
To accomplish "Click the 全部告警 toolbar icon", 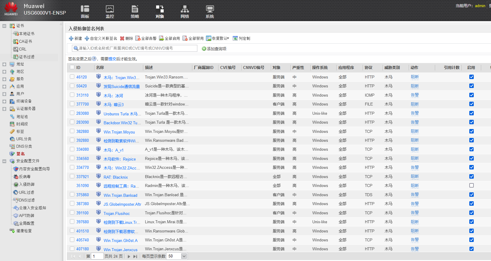I will [x=138, y=38].
